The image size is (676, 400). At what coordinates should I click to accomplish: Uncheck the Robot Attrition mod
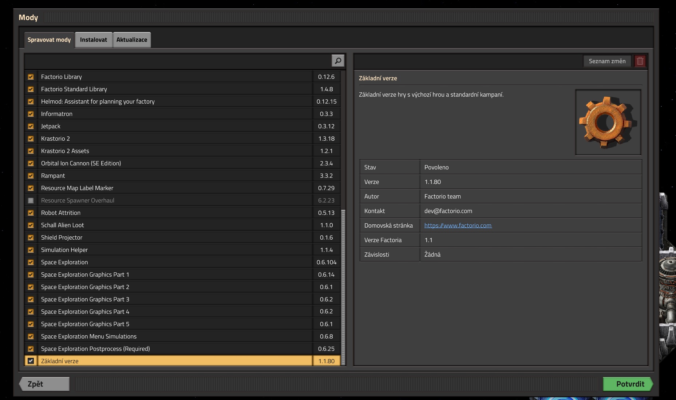(x=31, y=213)
